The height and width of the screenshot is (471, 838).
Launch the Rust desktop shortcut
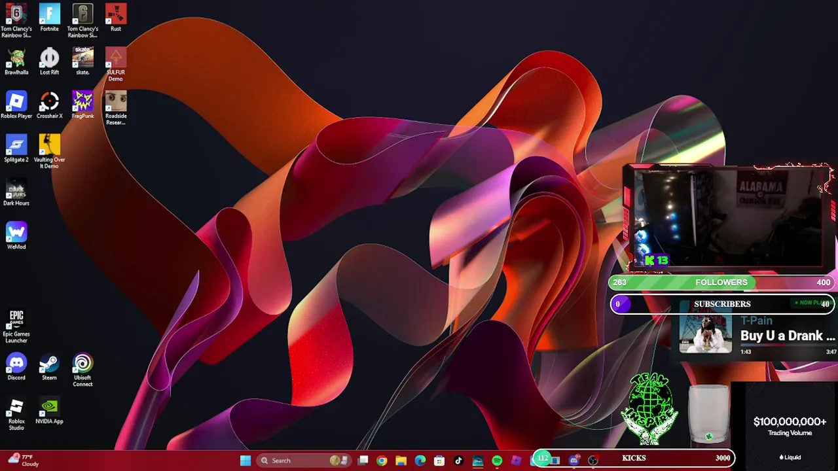[x=116, y=18]
